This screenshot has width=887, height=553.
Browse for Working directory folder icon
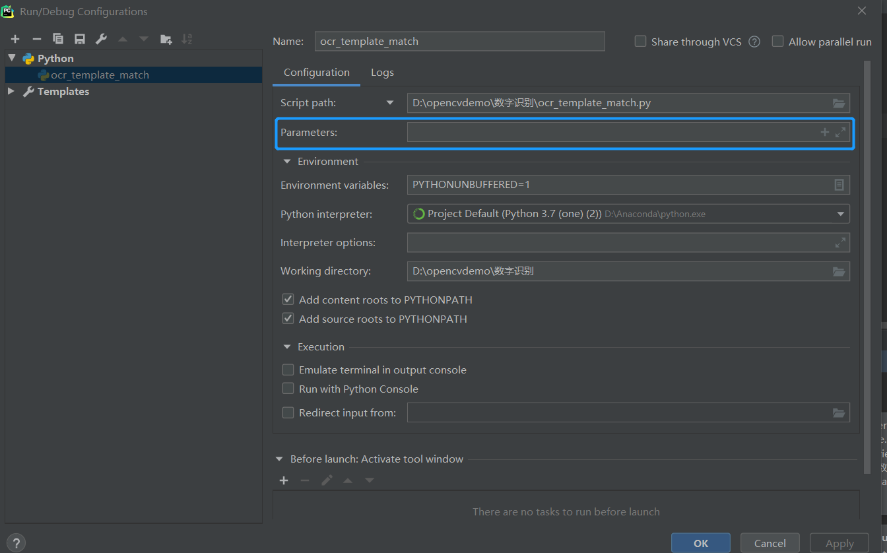[839, 271]
